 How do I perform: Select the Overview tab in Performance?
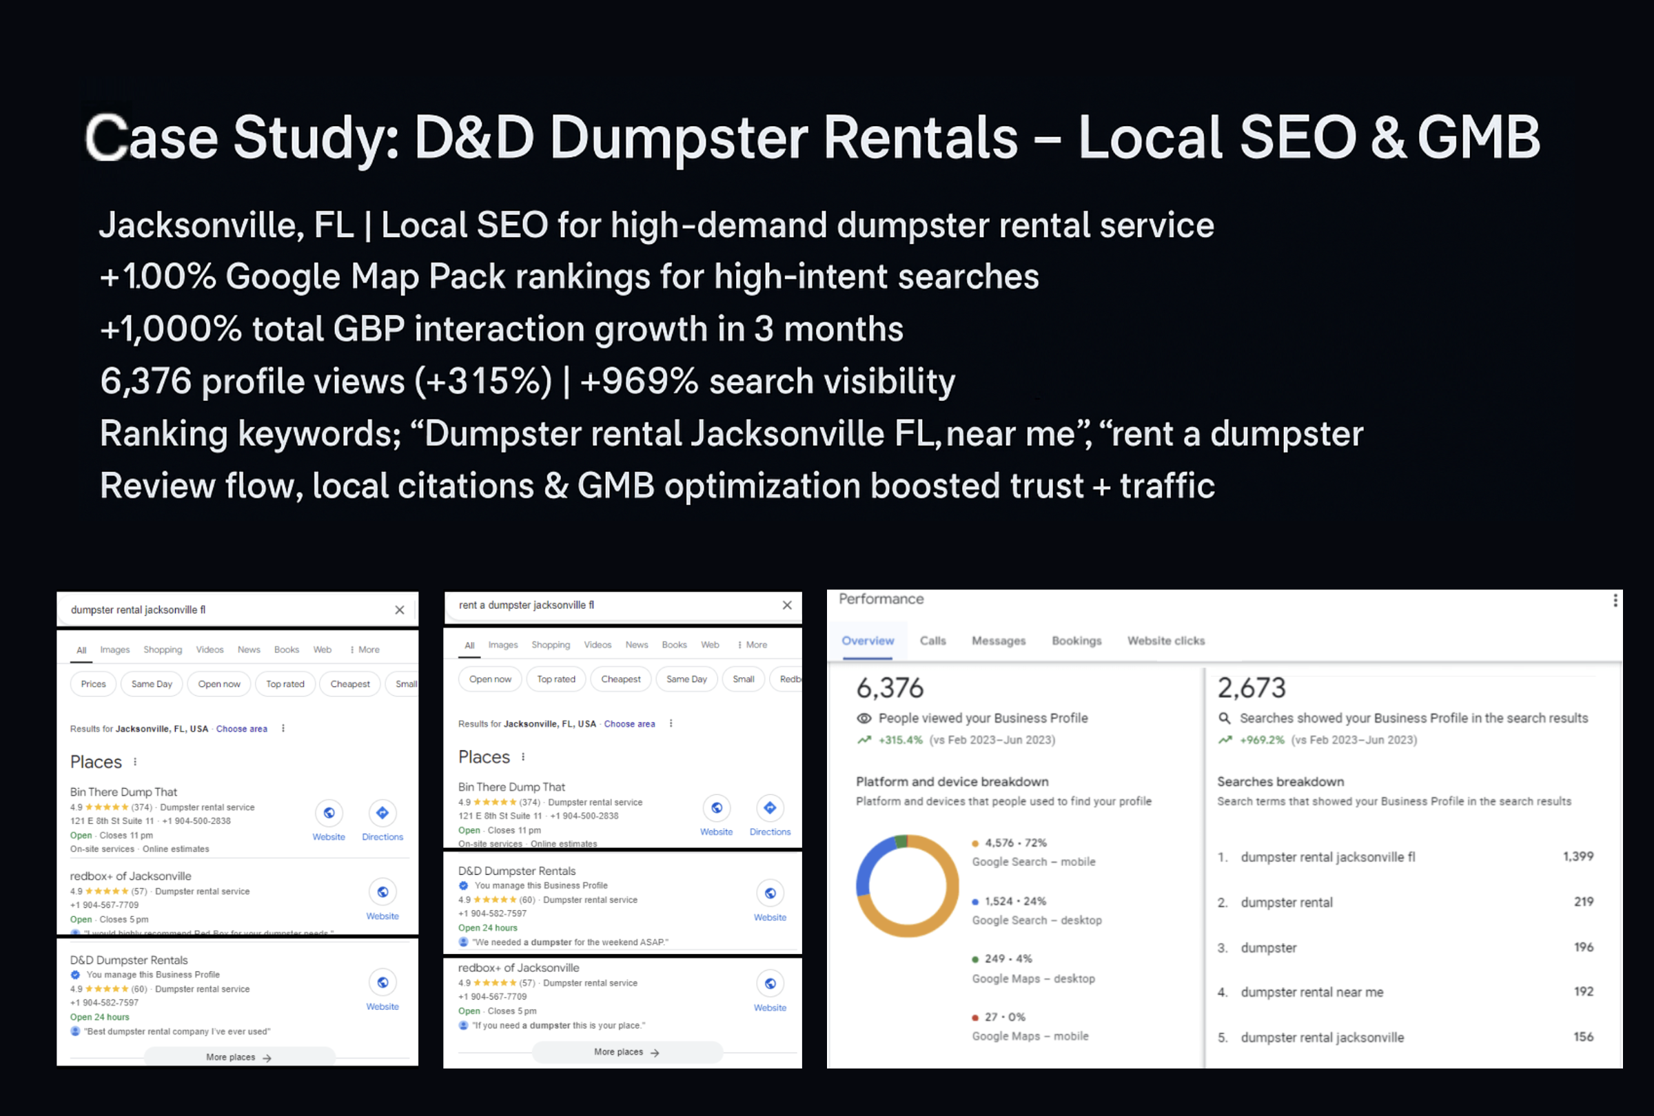(868, 640)
